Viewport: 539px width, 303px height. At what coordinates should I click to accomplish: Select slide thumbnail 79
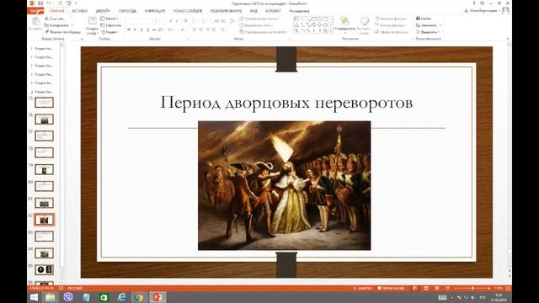pyautogui.click(x=44, y=169)
